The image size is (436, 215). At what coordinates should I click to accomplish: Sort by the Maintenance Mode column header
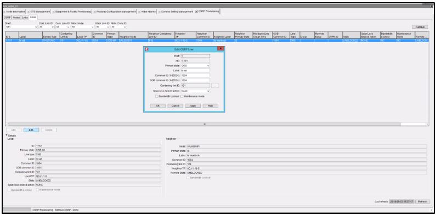pyautogui.click(x=405, y=35)
